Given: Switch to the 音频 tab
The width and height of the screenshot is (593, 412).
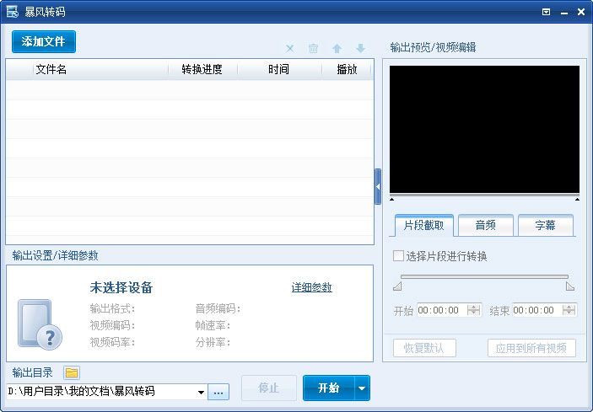Looking at the screenshot, I should 485,226.
